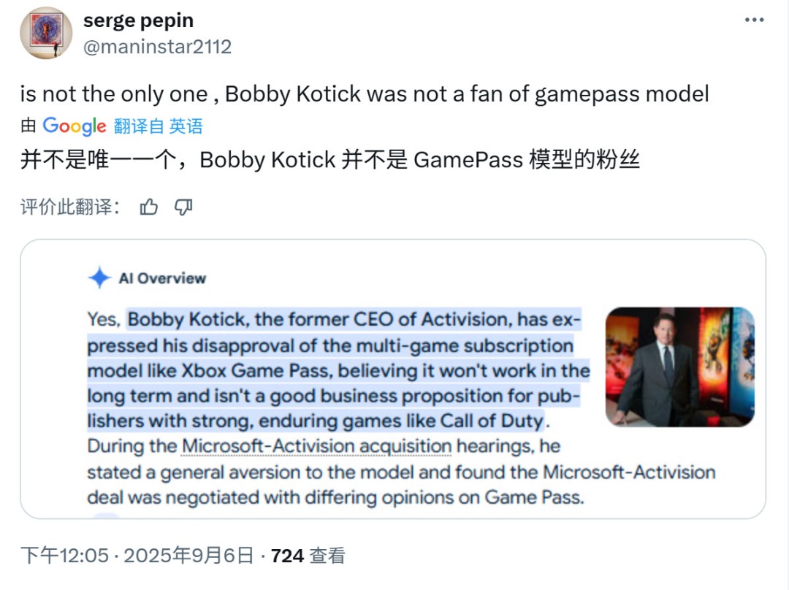Click the 评价此翻译 label

[69, 207]
